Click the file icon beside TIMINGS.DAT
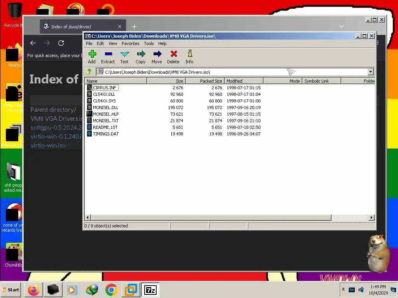The width and height of the screenshot is (398, 298). click(x=89, y=134)
